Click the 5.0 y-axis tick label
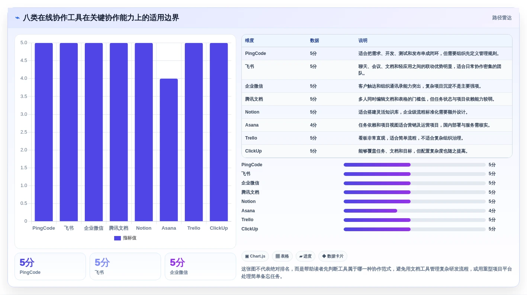This screenshot has width=527, height=295. (x=24, y=43)
